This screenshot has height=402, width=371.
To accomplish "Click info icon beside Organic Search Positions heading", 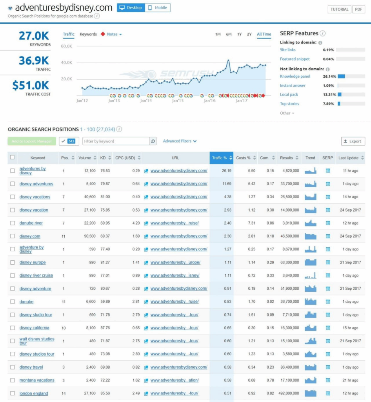I will 119,129.
